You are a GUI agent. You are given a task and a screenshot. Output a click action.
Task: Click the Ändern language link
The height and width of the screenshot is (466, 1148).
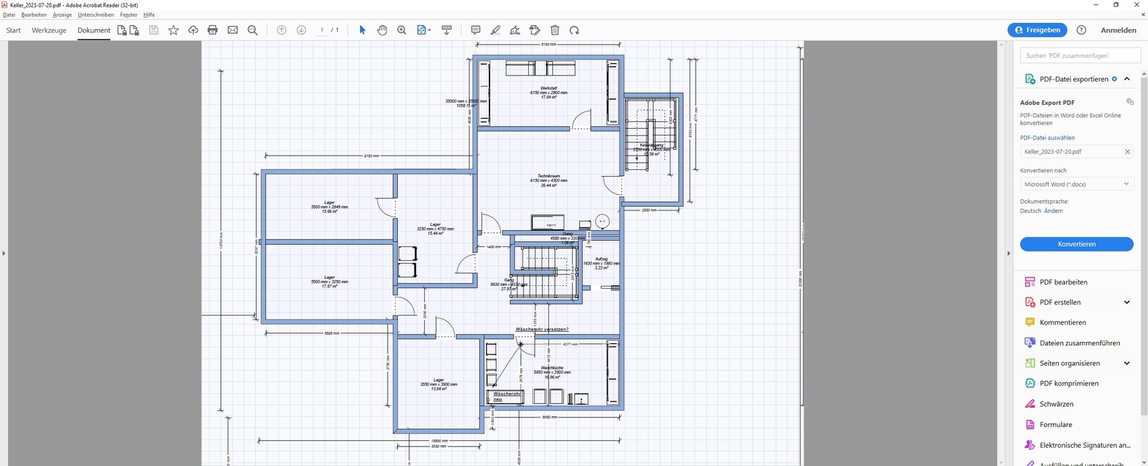(x=1053, y=211)
